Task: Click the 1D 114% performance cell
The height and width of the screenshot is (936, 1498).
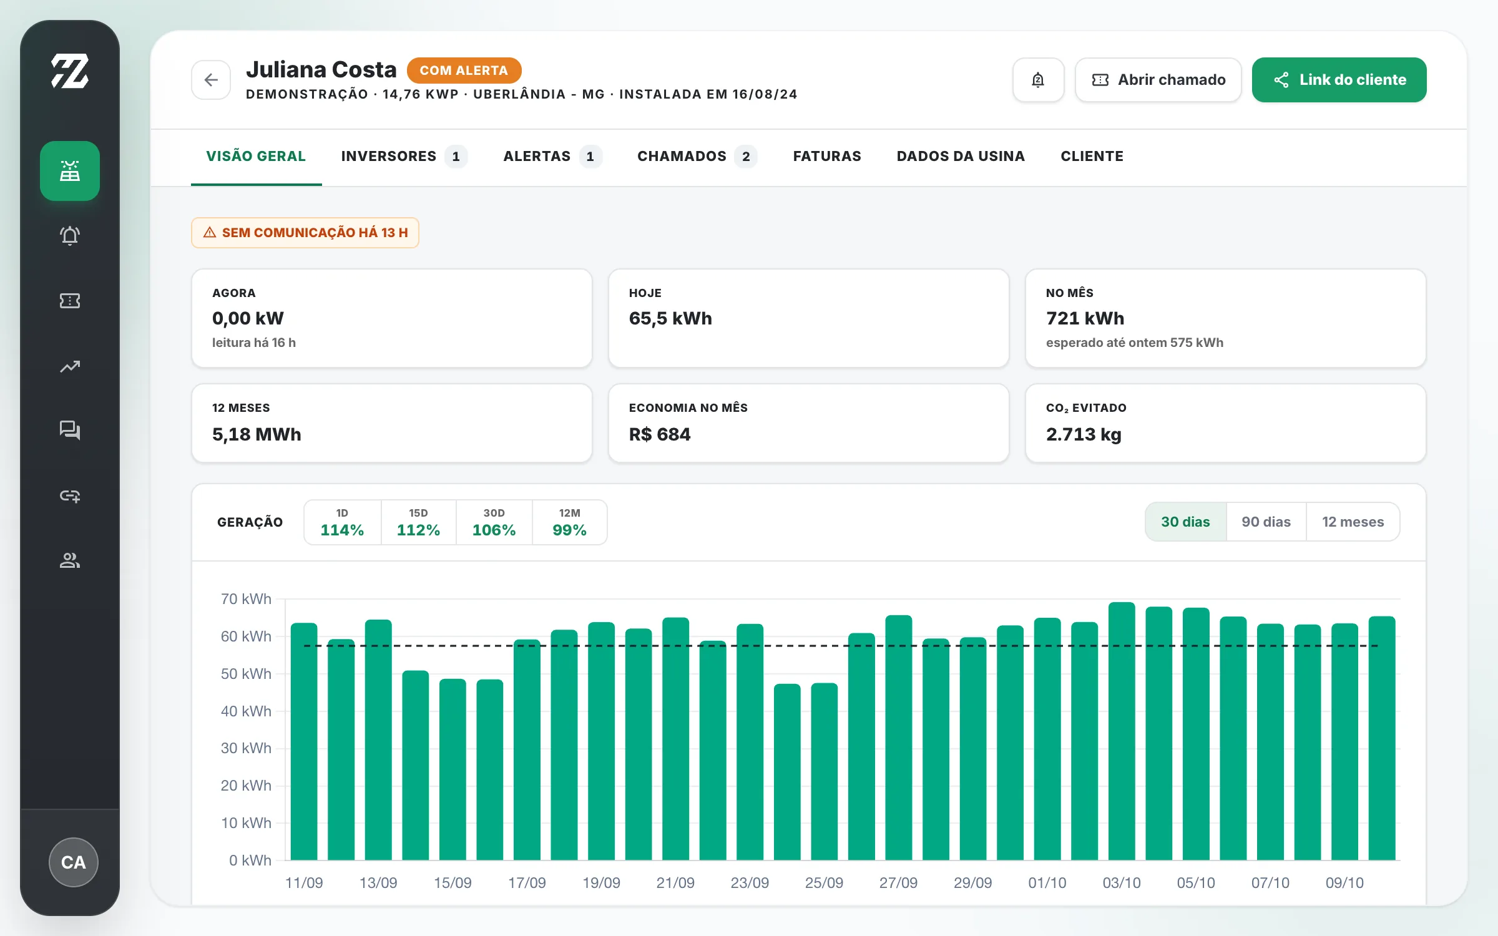Action: tap(342, 522)
